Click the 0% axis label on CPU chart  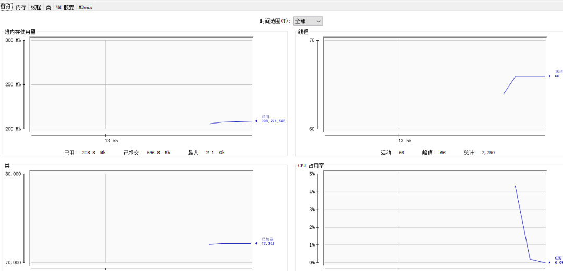pos(312,262)
